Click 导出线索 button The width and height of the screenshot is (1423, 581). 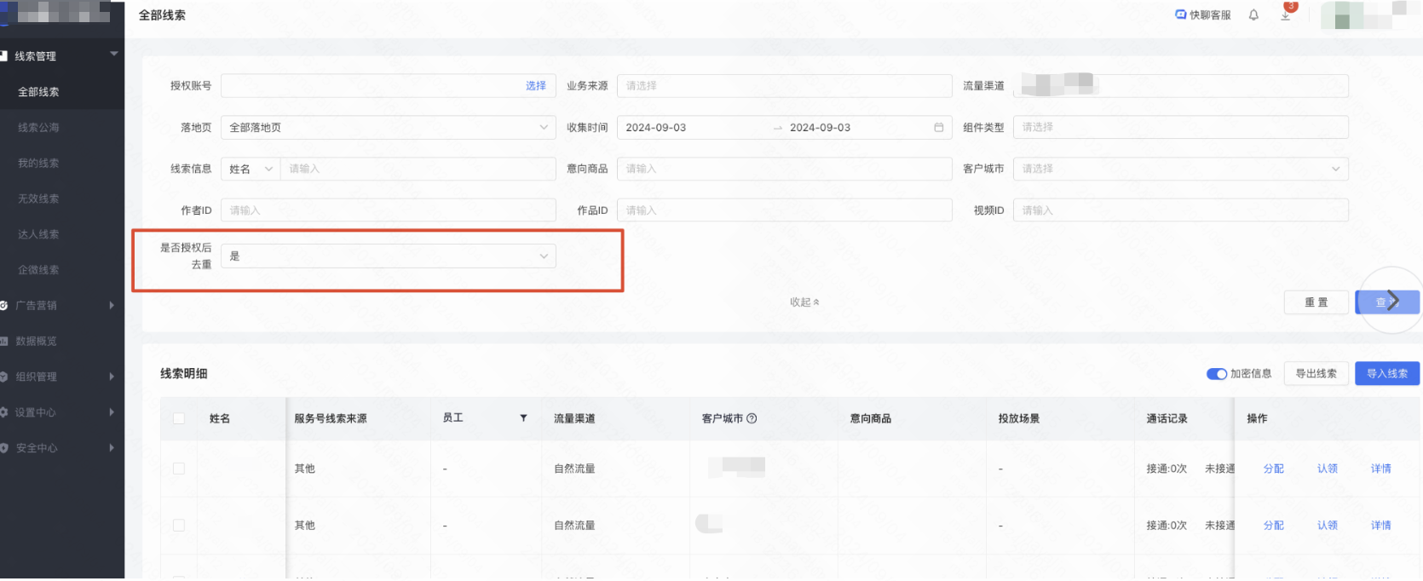(1316, 373)
